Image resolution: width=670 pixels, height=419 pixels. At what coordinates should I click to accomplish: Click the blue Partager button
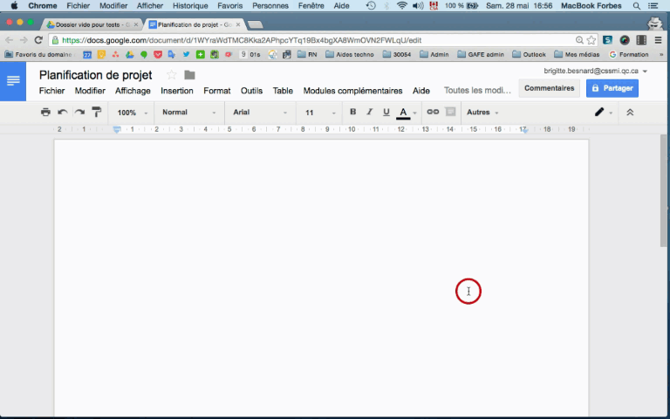click(x=612, y=88)
